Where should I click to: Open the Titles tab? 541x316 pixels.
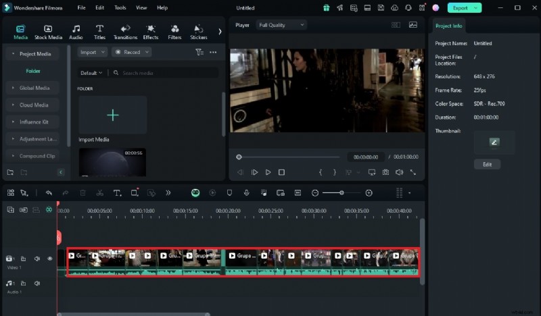tap(99, 32)
